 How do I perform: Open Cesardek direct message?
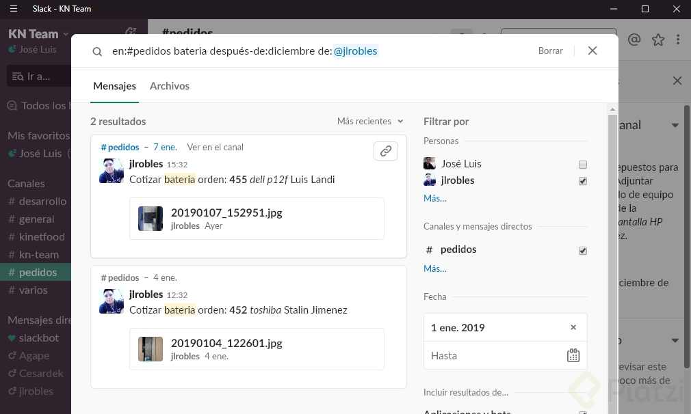36,374
